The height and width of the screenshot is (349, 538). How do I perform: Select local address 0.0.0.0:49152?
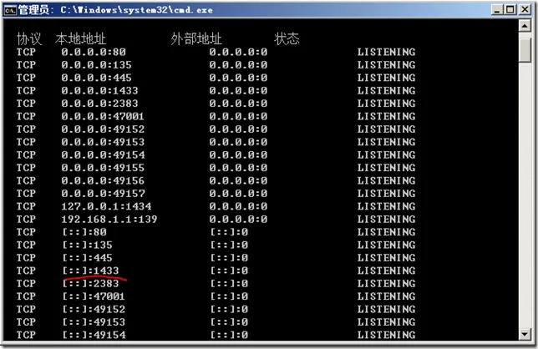103,129
